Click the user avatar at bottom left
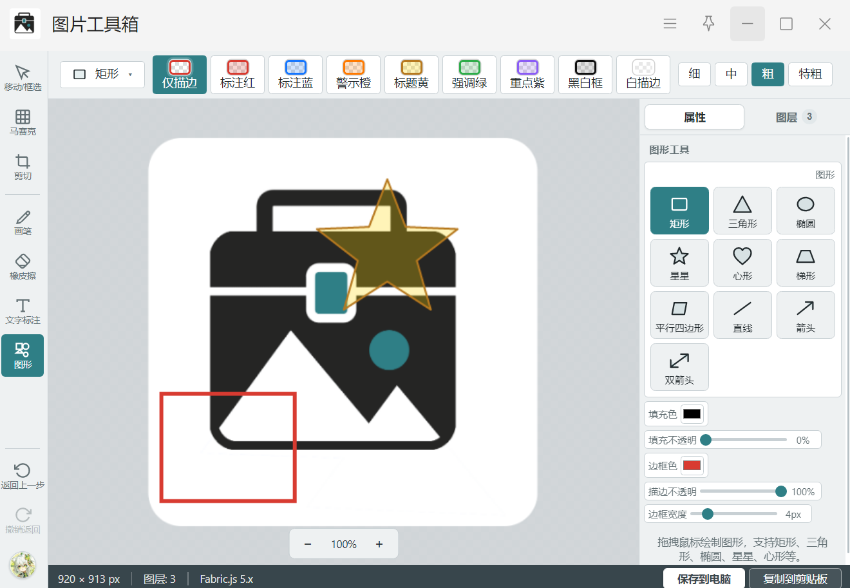This screenshot has height=588, width=850. pyautogui.click(x=23, y=565)
